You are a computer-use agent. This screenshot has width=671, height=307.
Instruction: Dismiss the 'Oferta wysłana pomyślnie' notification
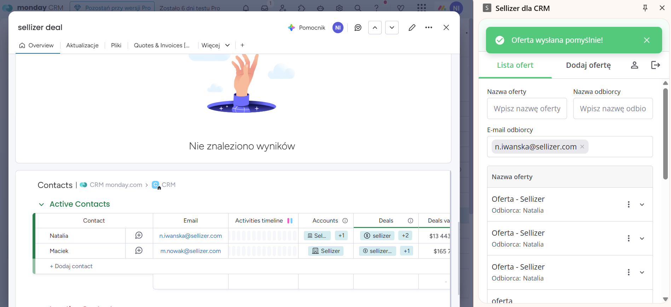(647, 40)
